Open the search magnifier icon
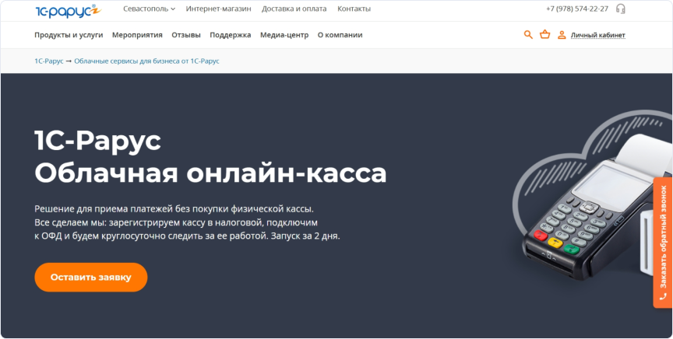The height and width of the screenshot is (339, 673). tap(528, 34)
